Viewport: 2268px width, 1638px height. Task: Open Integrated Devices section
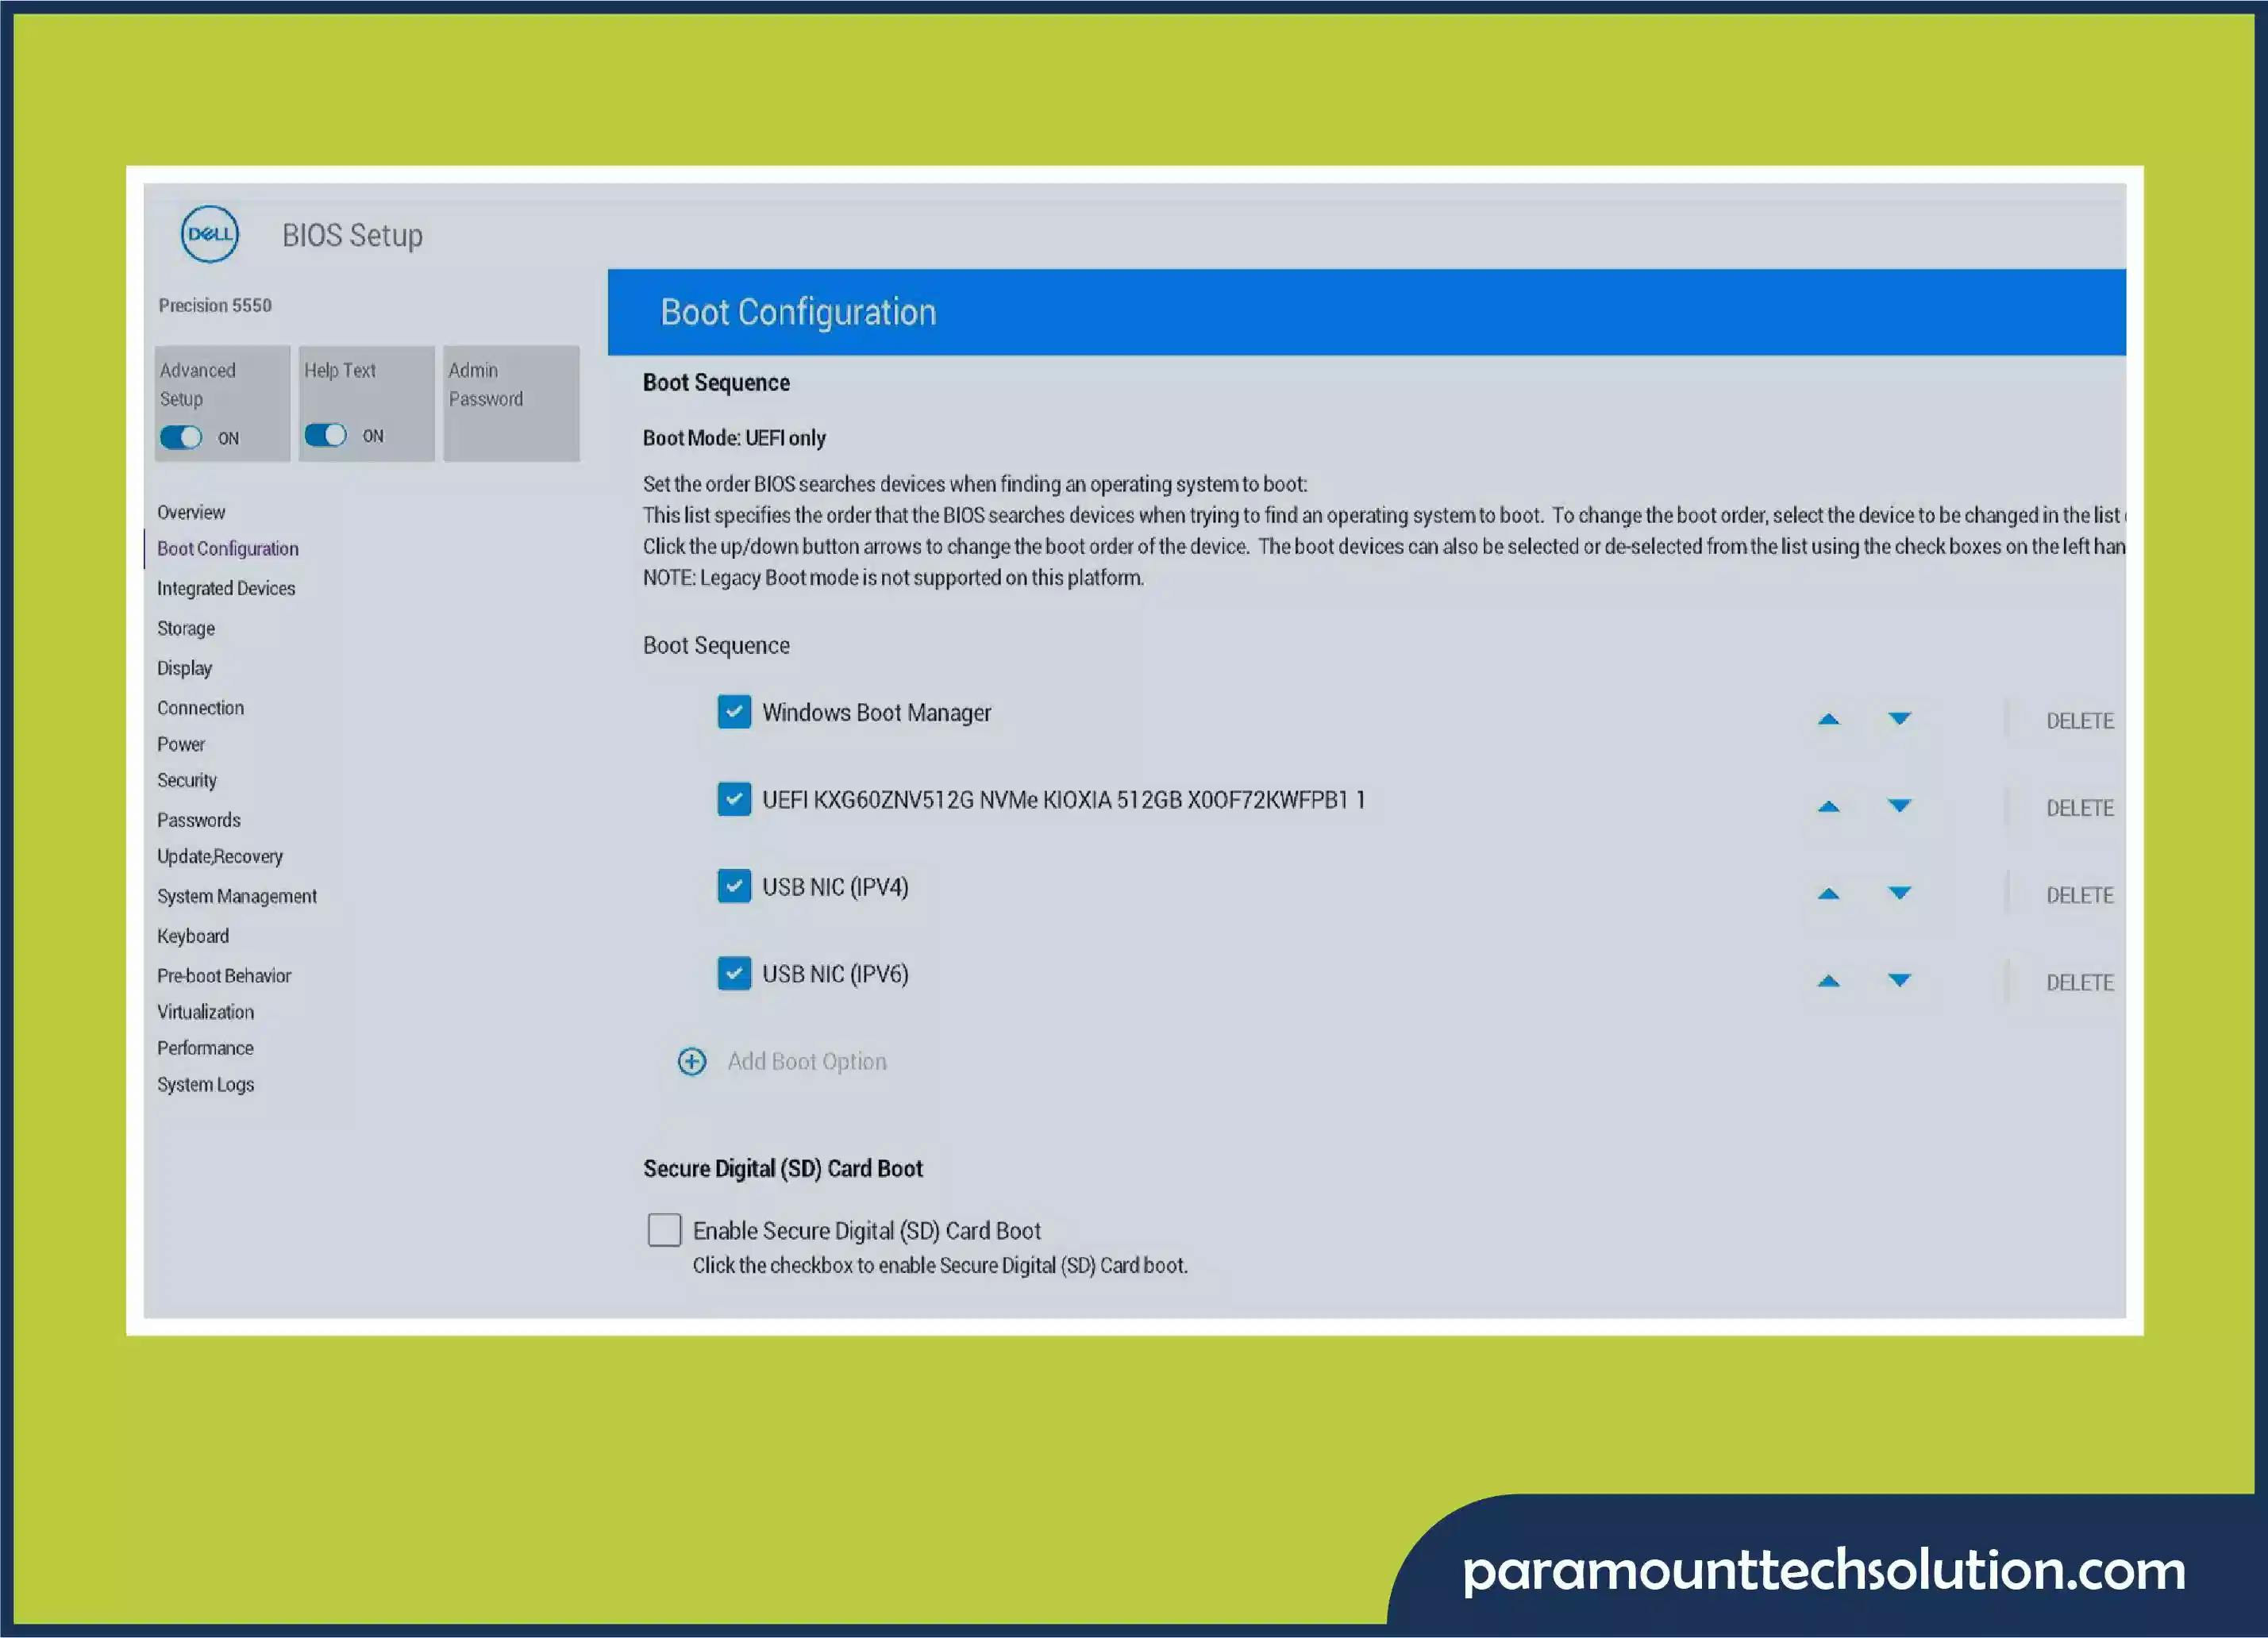click(226, 588)
